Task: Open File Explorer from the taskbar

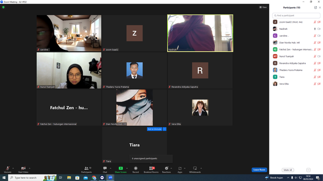Action: [x=69, y=177]
